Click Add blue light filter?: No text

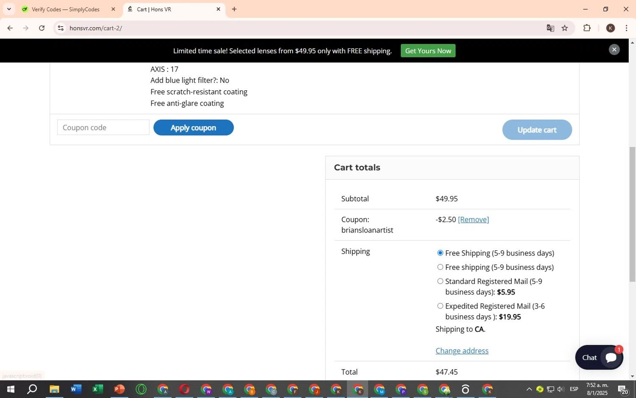click(x=190, y=80)
